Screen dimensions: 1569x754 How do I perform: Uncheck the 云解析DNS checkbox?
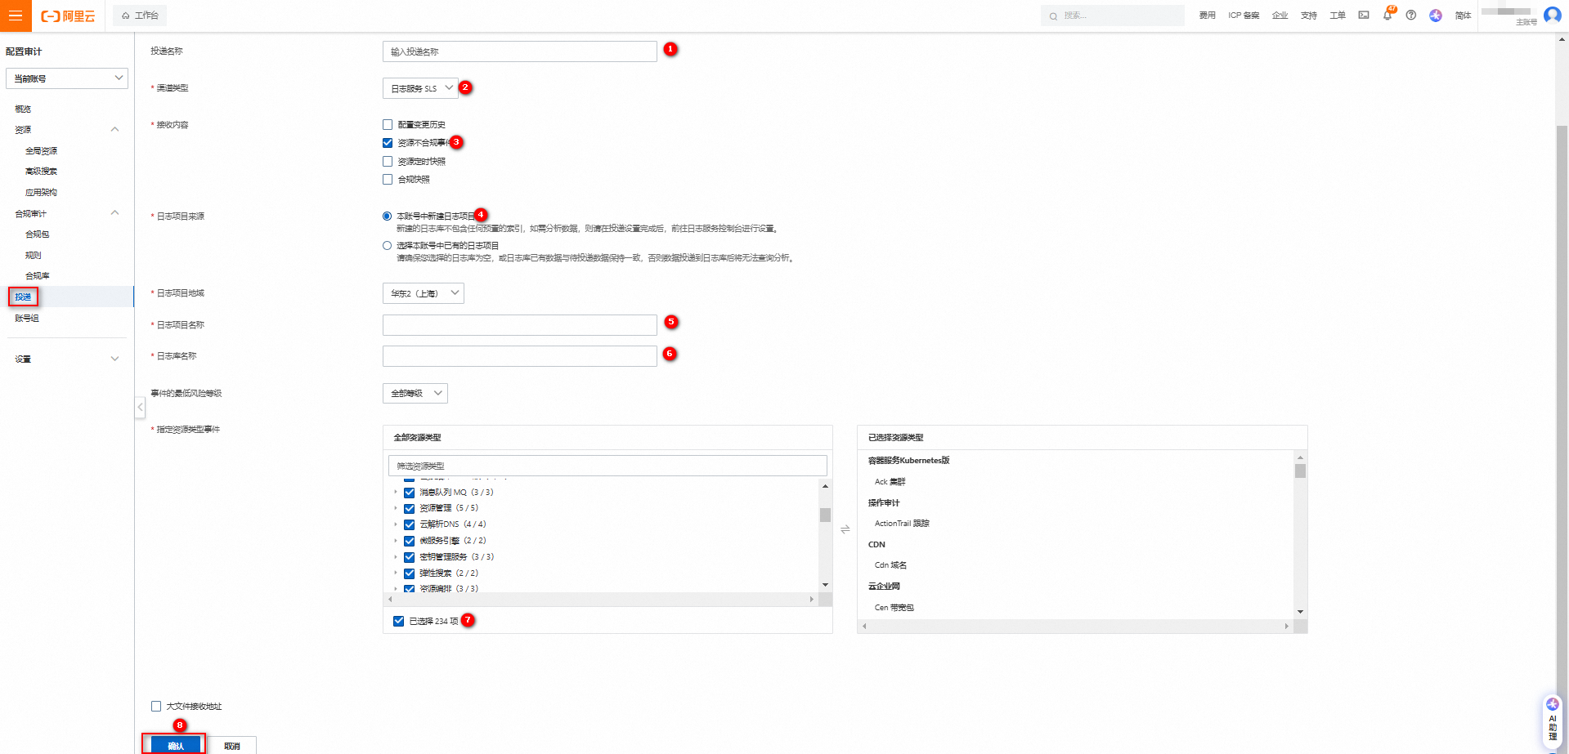[x=409, y=524]
